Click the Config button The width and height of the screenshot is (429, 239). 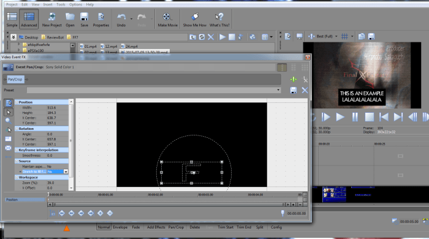[276, 227]
